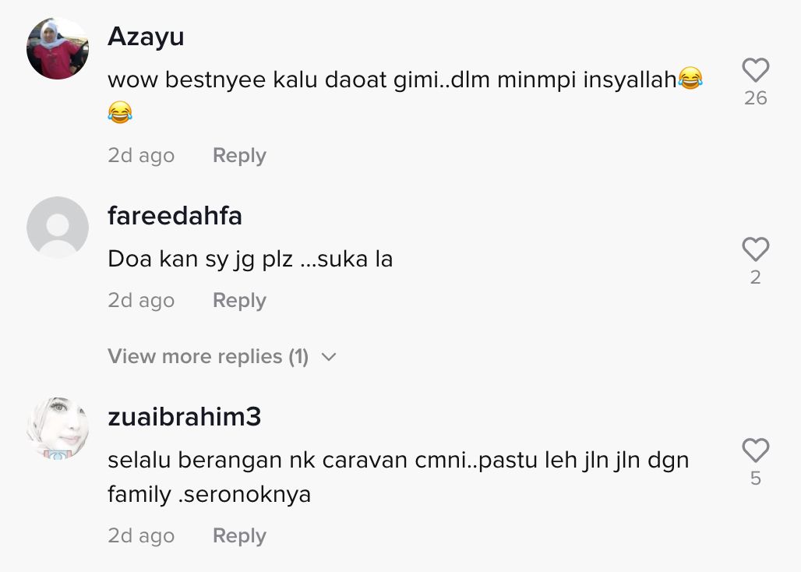Reply to zuaibrahim3's comment

click(x=239, y=535)
